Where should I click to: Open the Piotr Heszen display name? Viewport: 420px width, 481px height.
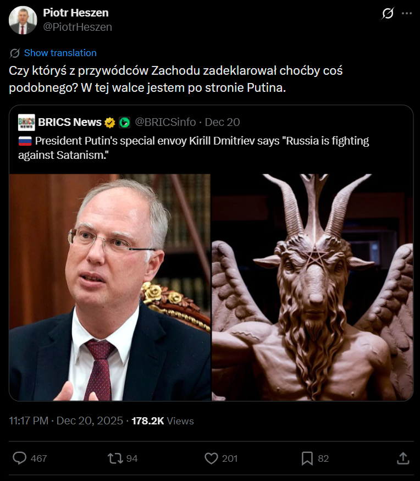(76, 13)
